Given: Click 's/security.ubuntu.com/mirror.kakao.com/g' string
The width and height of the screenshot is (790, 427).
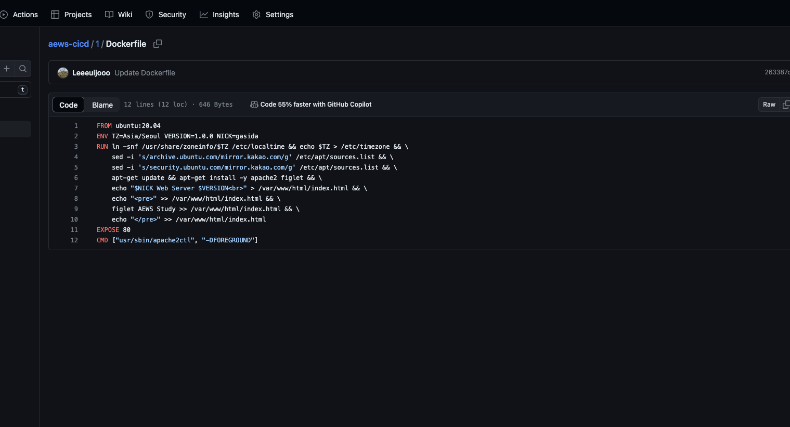Looking at the screenshot, I should [217, 167].
